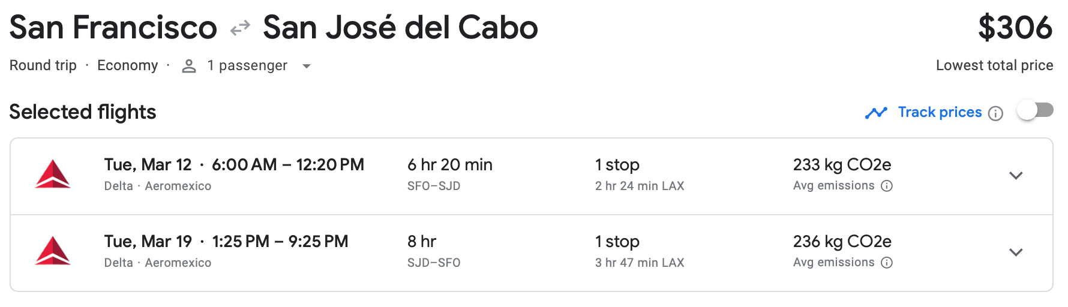Click the 2 hr 24 min LAX layover

pos(639,186)
